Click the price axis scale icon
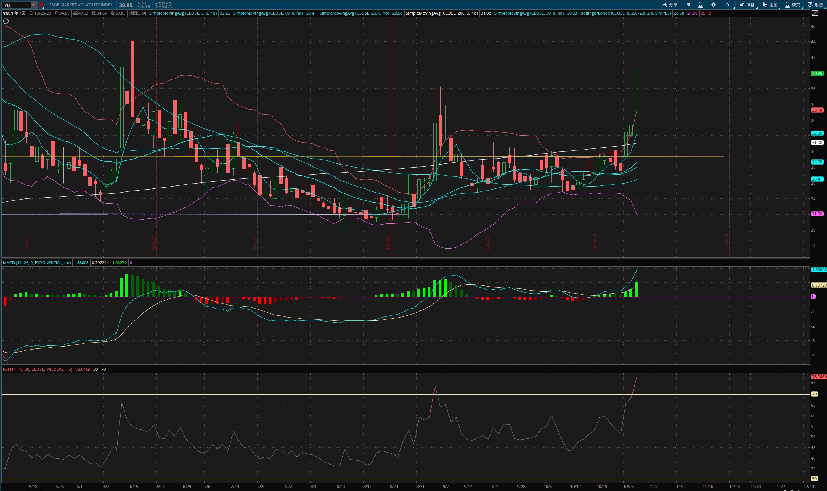Viewport: 827px width, 491px height. pos(815,13)
